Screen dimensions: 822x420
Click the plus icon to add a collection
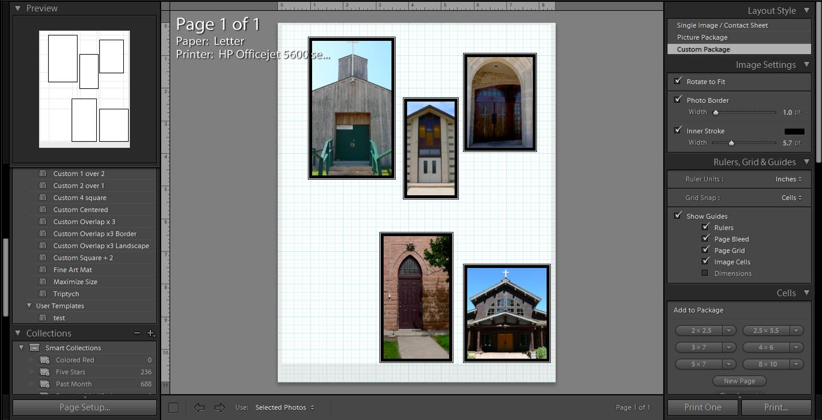(x=150, y=333)
